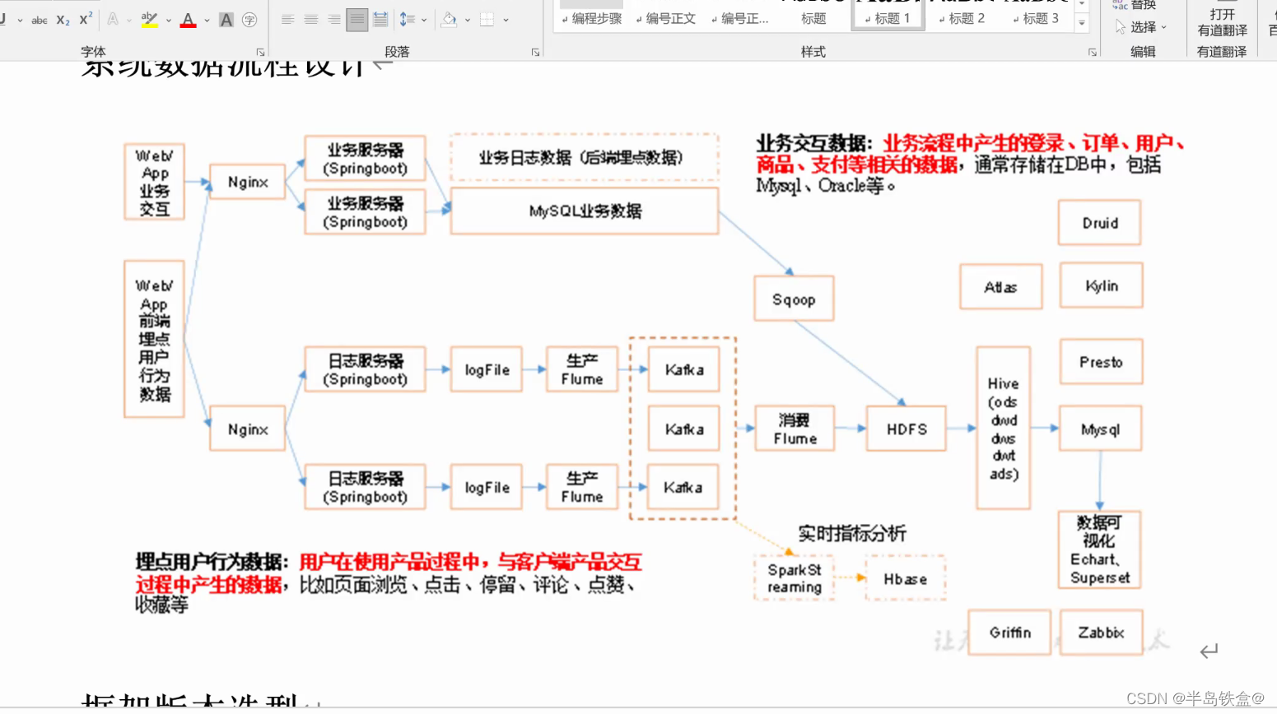
Task: Click the 消费 Flume box
Action: click(x=795, y=429)
